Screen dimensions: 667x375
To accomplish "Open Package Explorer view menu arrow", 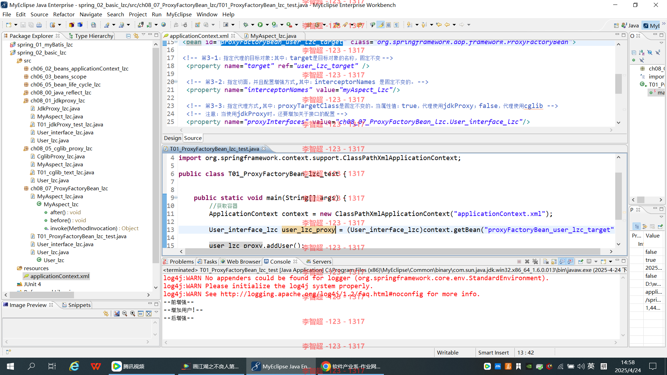I will point(143,35).
